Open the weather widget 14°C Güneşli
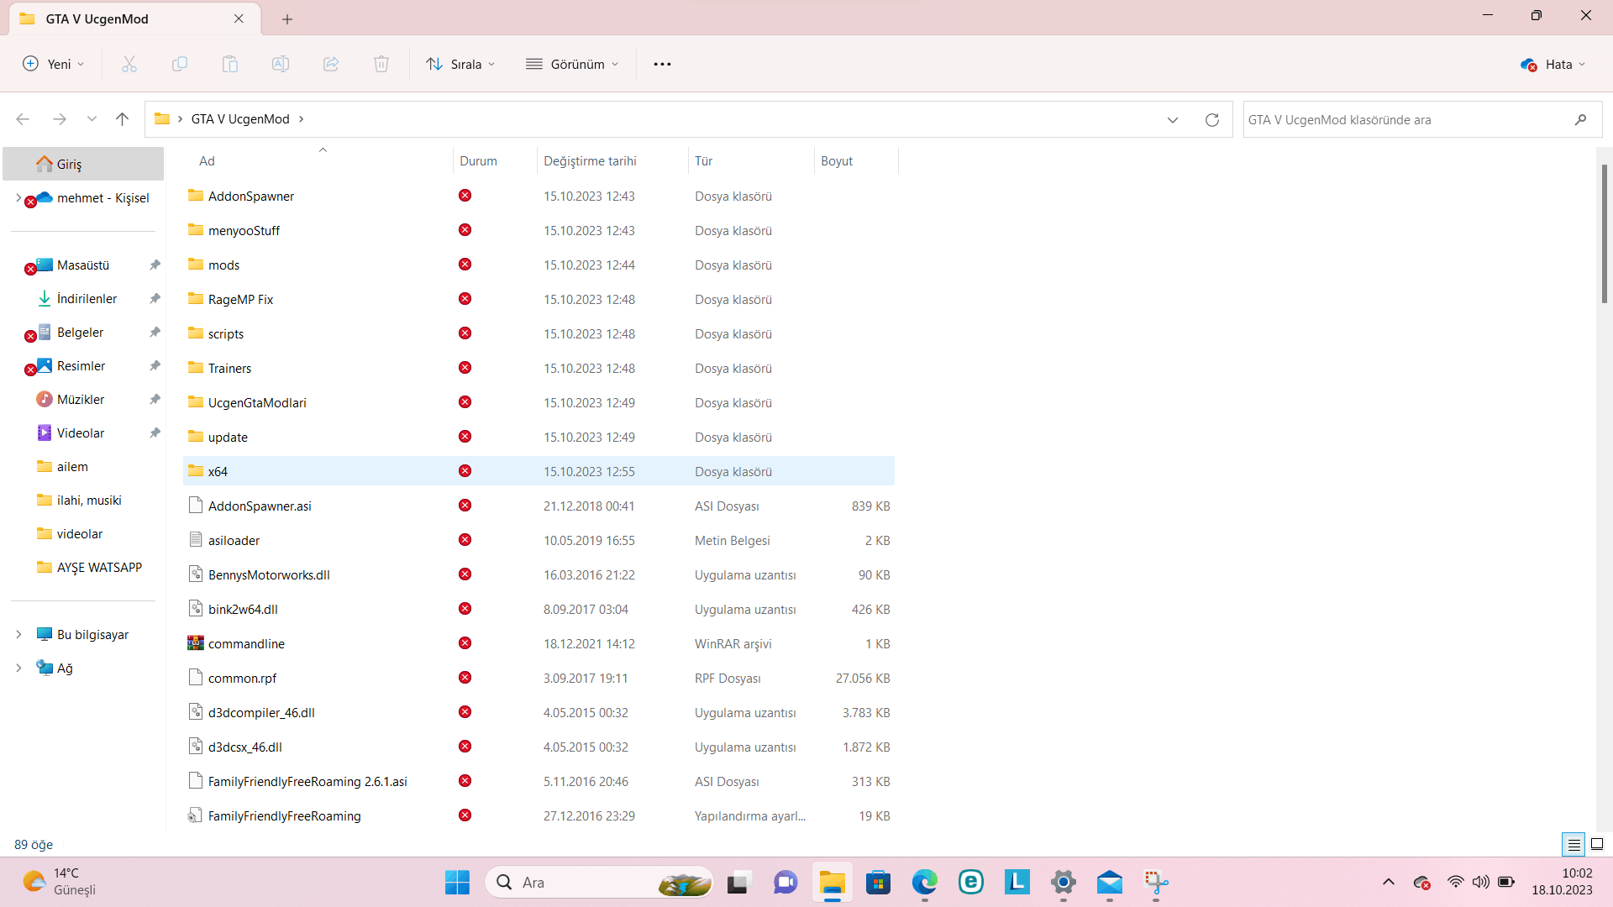Image resolution: width=1613 pixels, height=907 pixels. 59,883
